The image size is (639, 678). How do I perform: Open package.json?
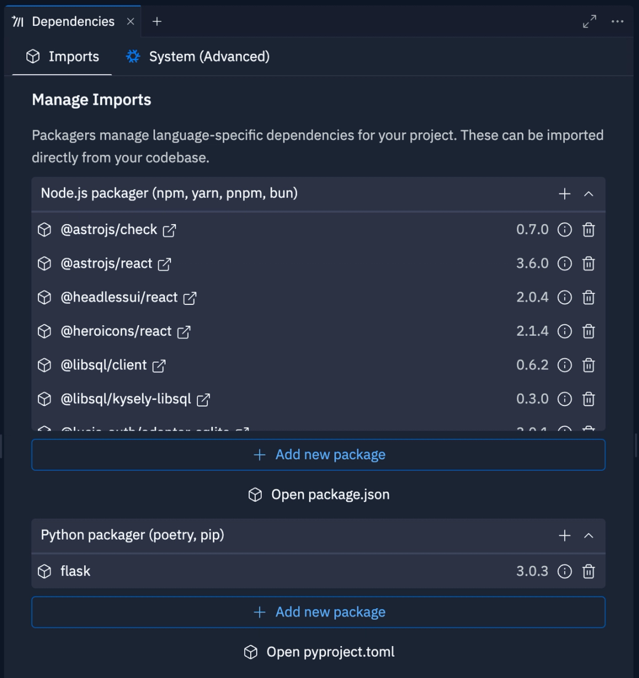tap(318, 494)
